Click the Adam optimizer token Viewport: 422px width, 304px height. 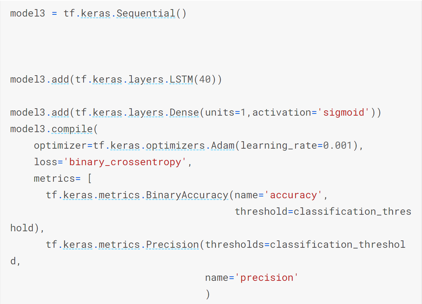pyautogui.click(x=223, y=145)
